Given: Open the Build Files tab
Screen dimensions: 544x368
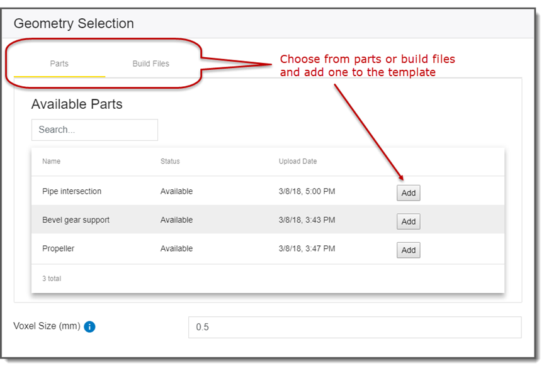Looking at the screenshot, I should [150, 64].
